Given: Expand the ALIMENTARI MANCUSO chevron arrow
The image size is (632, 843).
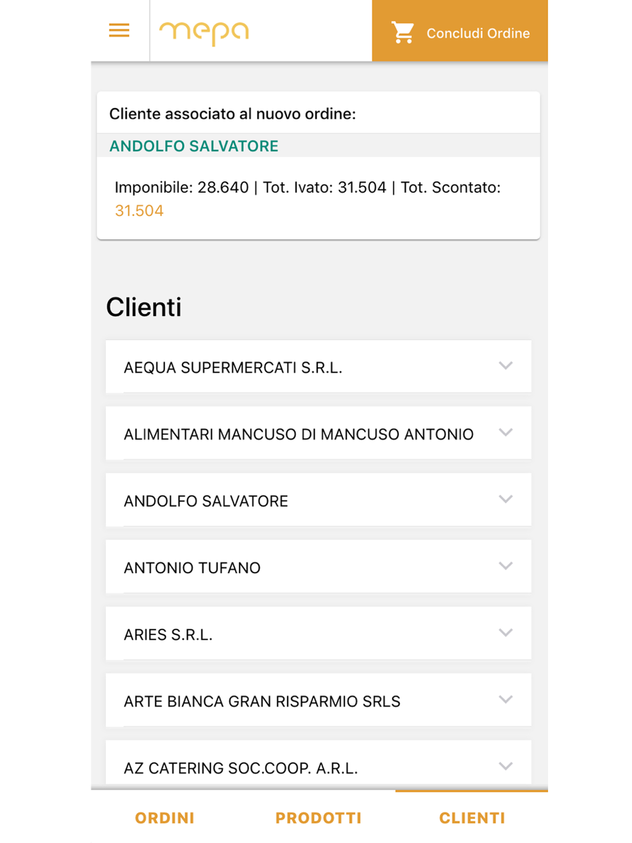Looking at the screenshot, I should (x=506, y=432).
